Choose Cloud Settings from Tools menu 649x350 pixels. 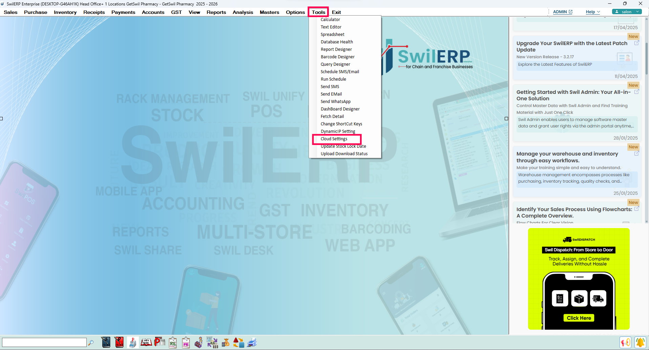tap(334, 139)
